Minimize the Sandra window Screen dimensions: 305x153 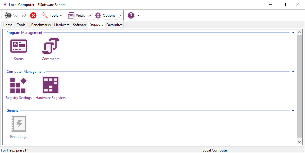tap(270, 4)
